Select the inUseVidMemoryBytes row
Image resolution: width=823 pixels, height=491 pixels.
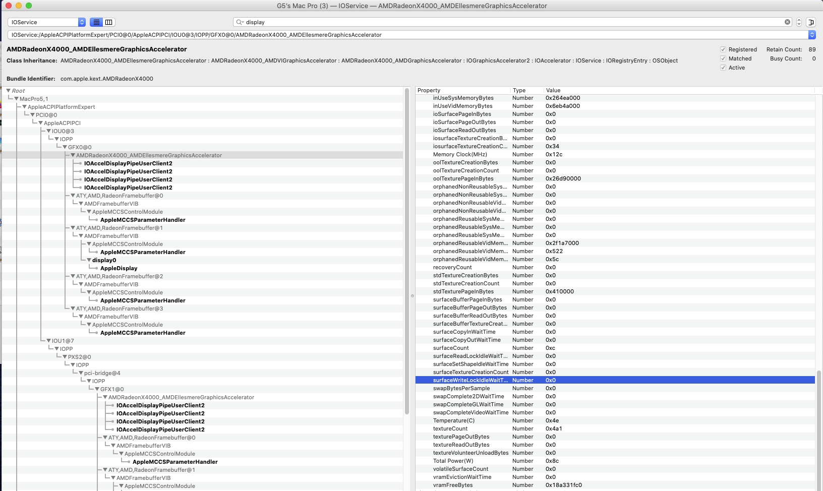click(615, 106)
